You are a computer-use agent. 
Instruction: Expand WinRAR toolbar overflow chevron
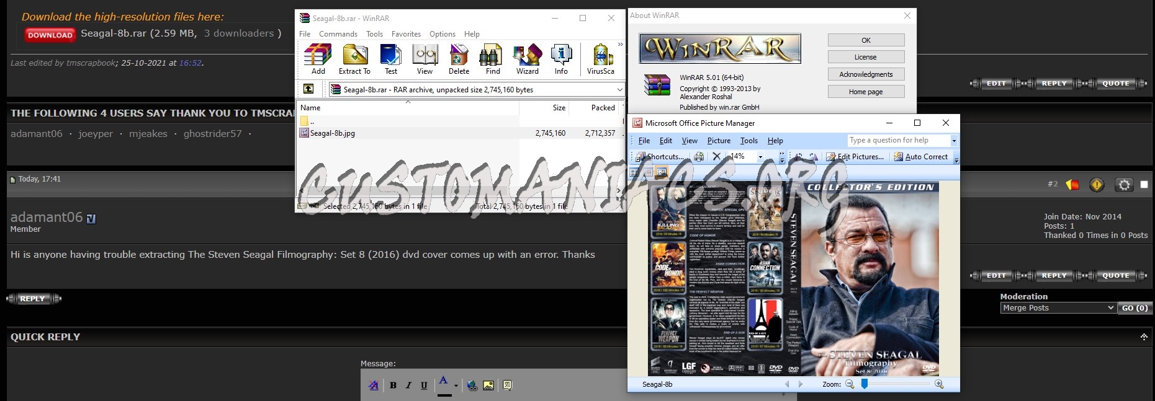620,44
